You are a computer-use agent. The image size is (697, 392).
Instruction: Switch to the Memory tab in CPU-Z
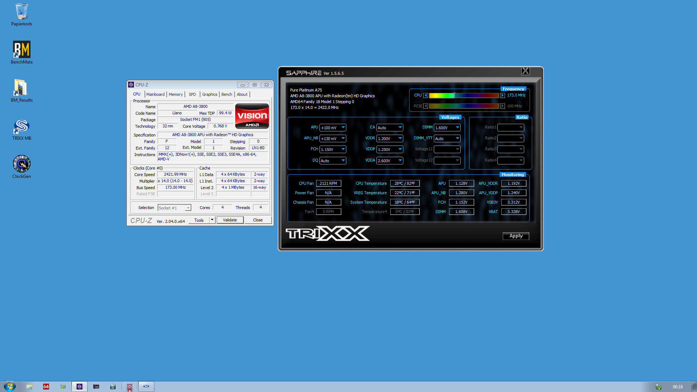176,94
